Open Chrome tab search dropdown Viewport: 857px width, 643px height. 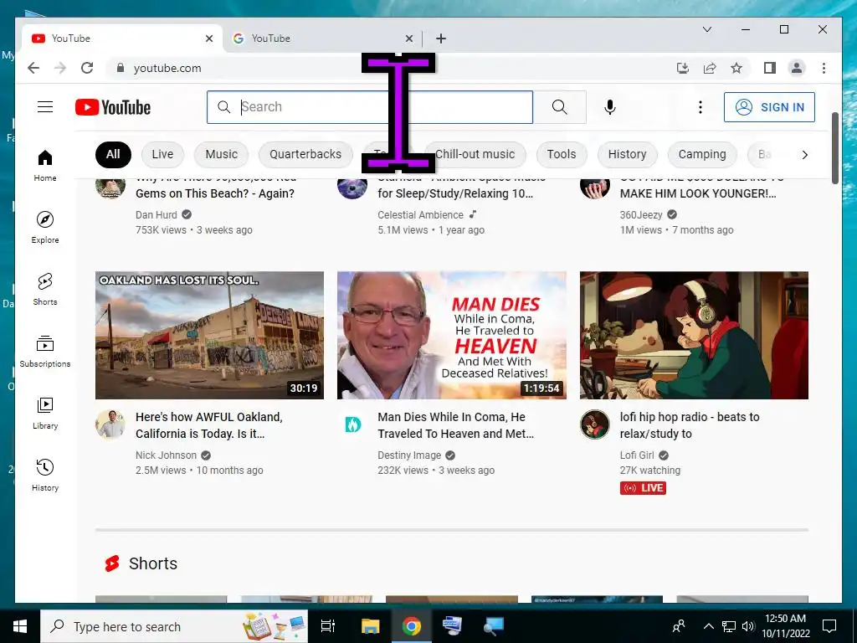click(x=706, y=29)
